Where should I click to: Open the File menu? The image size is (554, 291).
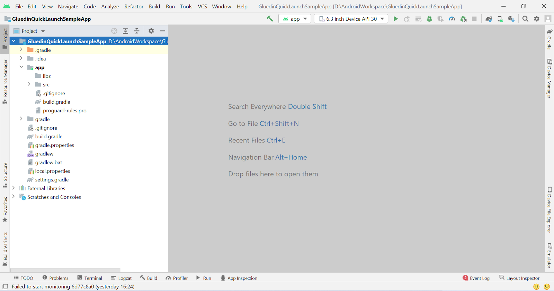pos(19,7)
